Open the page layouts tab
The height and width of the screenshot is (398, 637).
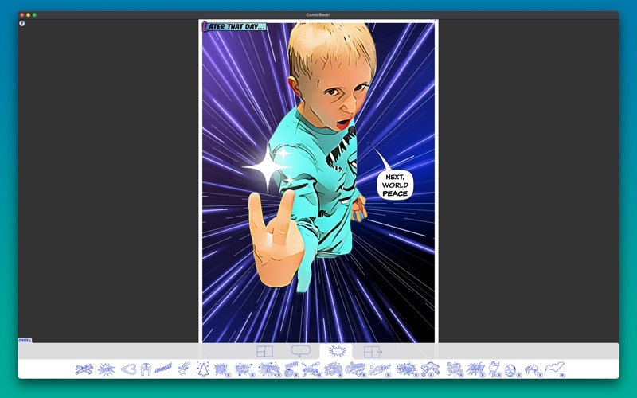tap(265, 351)
